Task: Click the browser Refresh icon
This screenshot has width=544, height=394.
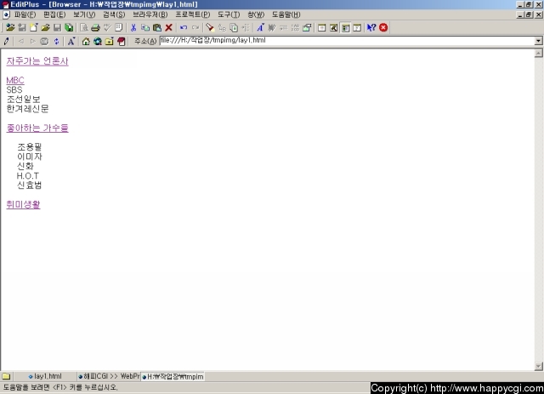Action: [56, 42]
